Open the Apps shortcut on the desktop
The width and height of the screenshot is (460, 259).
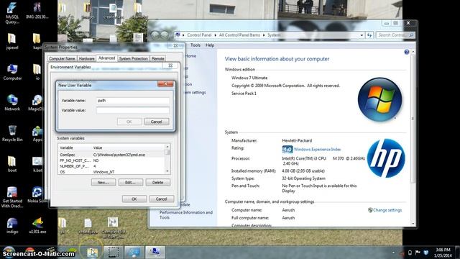(37, 133)
